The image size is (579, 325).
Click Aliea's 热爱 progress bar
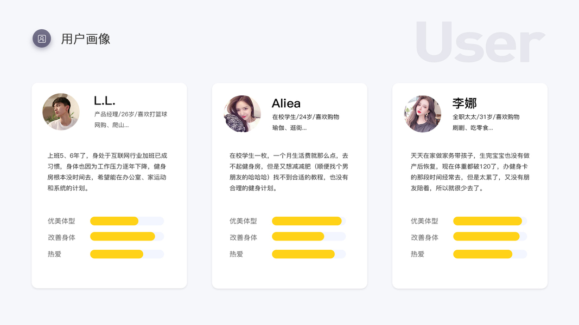pos(308,254)
